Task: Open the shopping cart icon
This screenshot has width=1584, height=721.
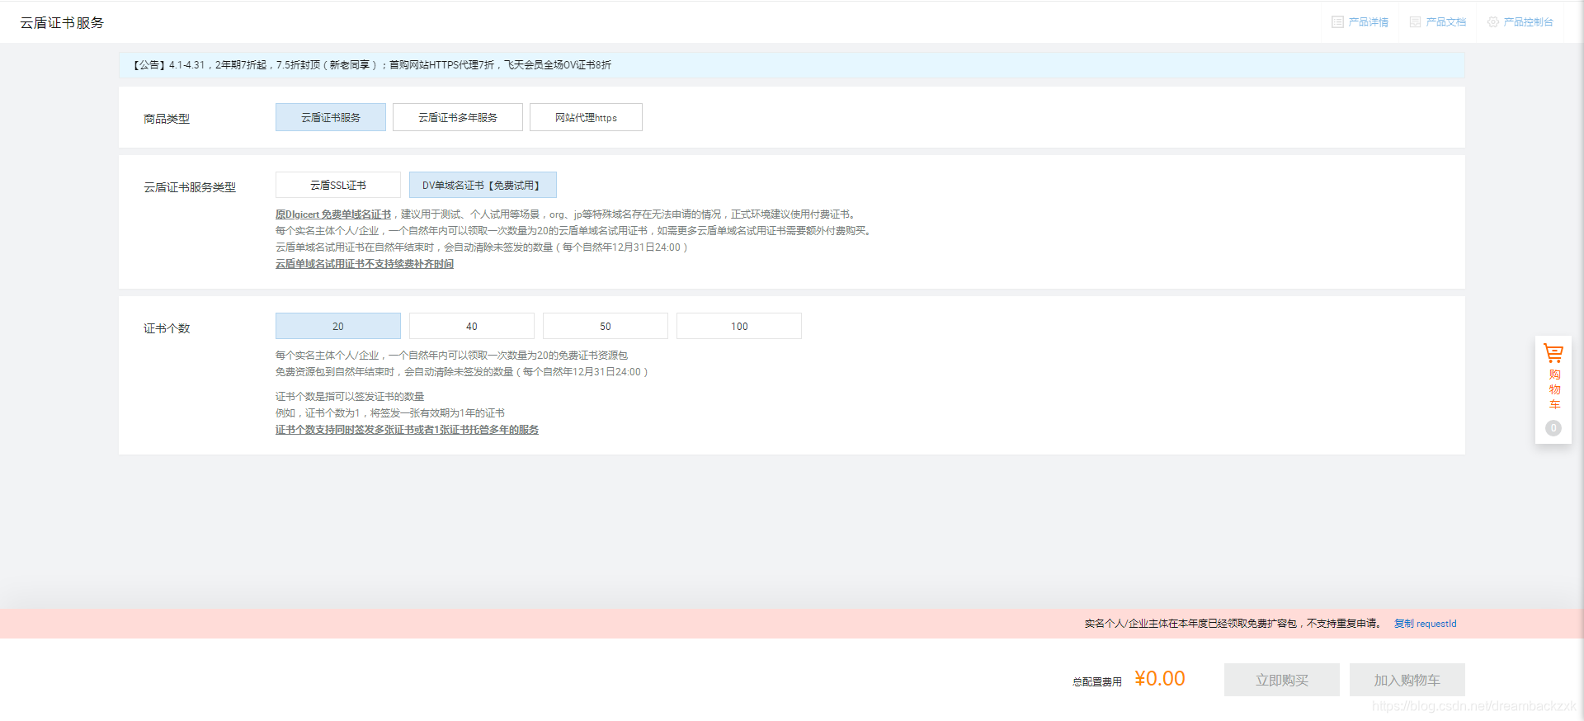Action: 1553,353
